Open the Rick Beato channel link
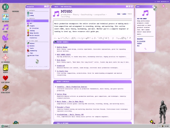The image size is (170, 128). coord(61,60)
